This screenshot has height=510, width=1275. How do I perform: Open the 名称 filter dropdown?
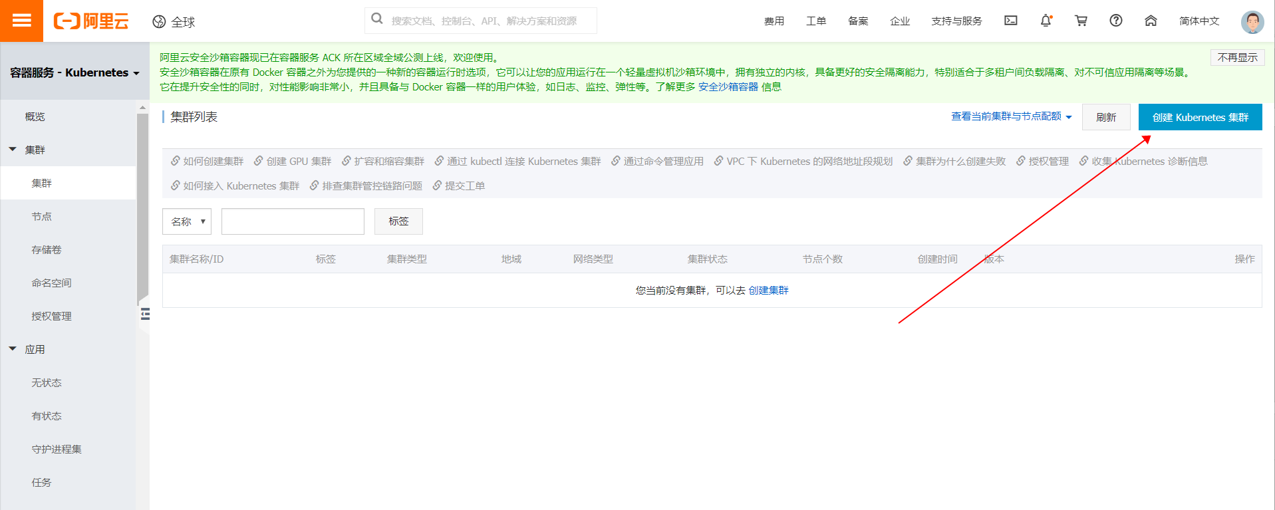(187, 221)
